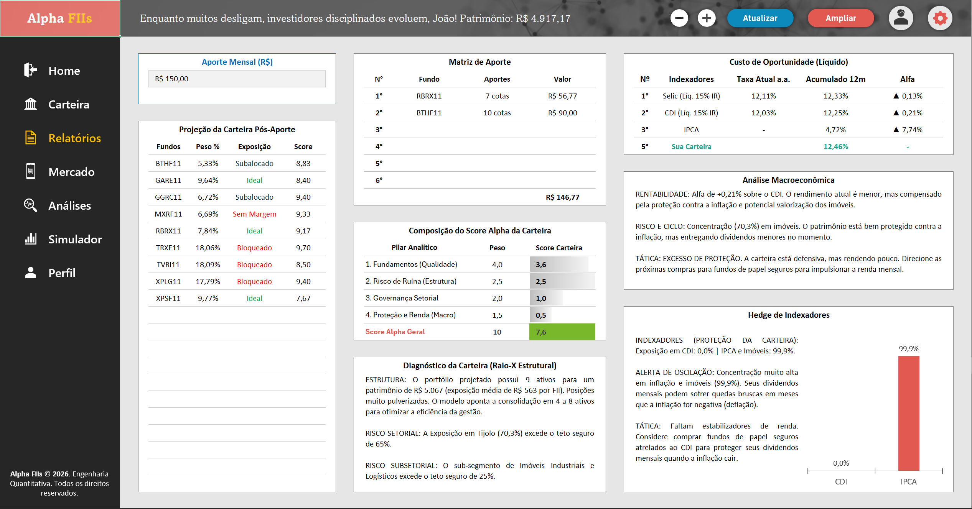
Task: Click the Custo de Oportunidade (Líquido) heading
Action: point(788,62)
